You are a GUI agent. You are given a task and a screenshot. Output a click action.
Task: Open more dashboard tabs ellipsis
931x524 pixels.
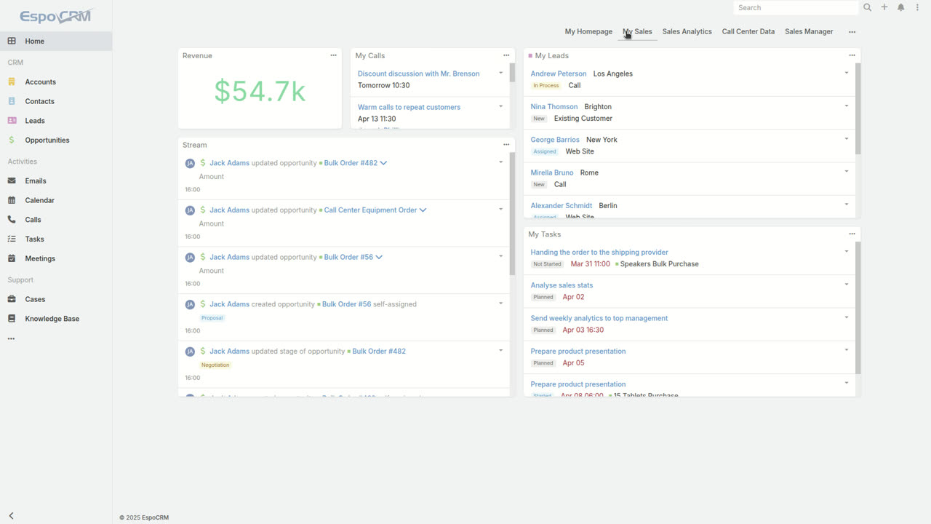(852, 32)
